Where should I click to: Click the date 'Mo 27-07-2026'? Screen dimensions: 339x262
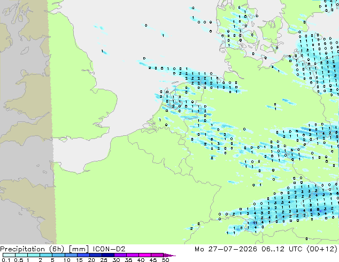226,249
